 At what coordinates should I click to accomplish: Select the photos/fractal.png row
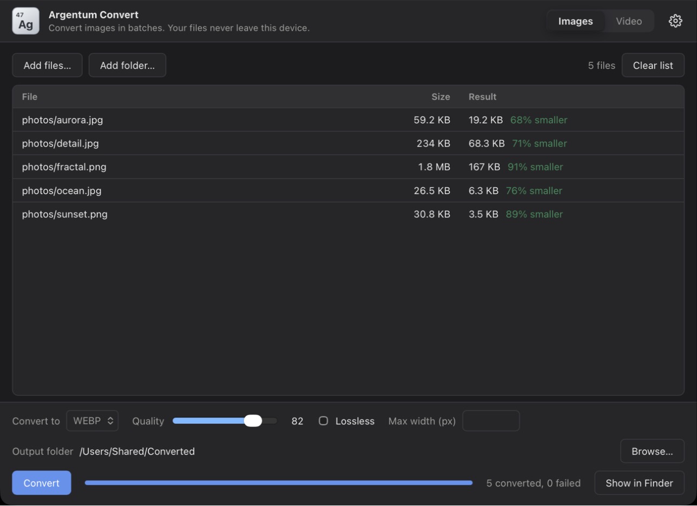[x=348, y=167]
